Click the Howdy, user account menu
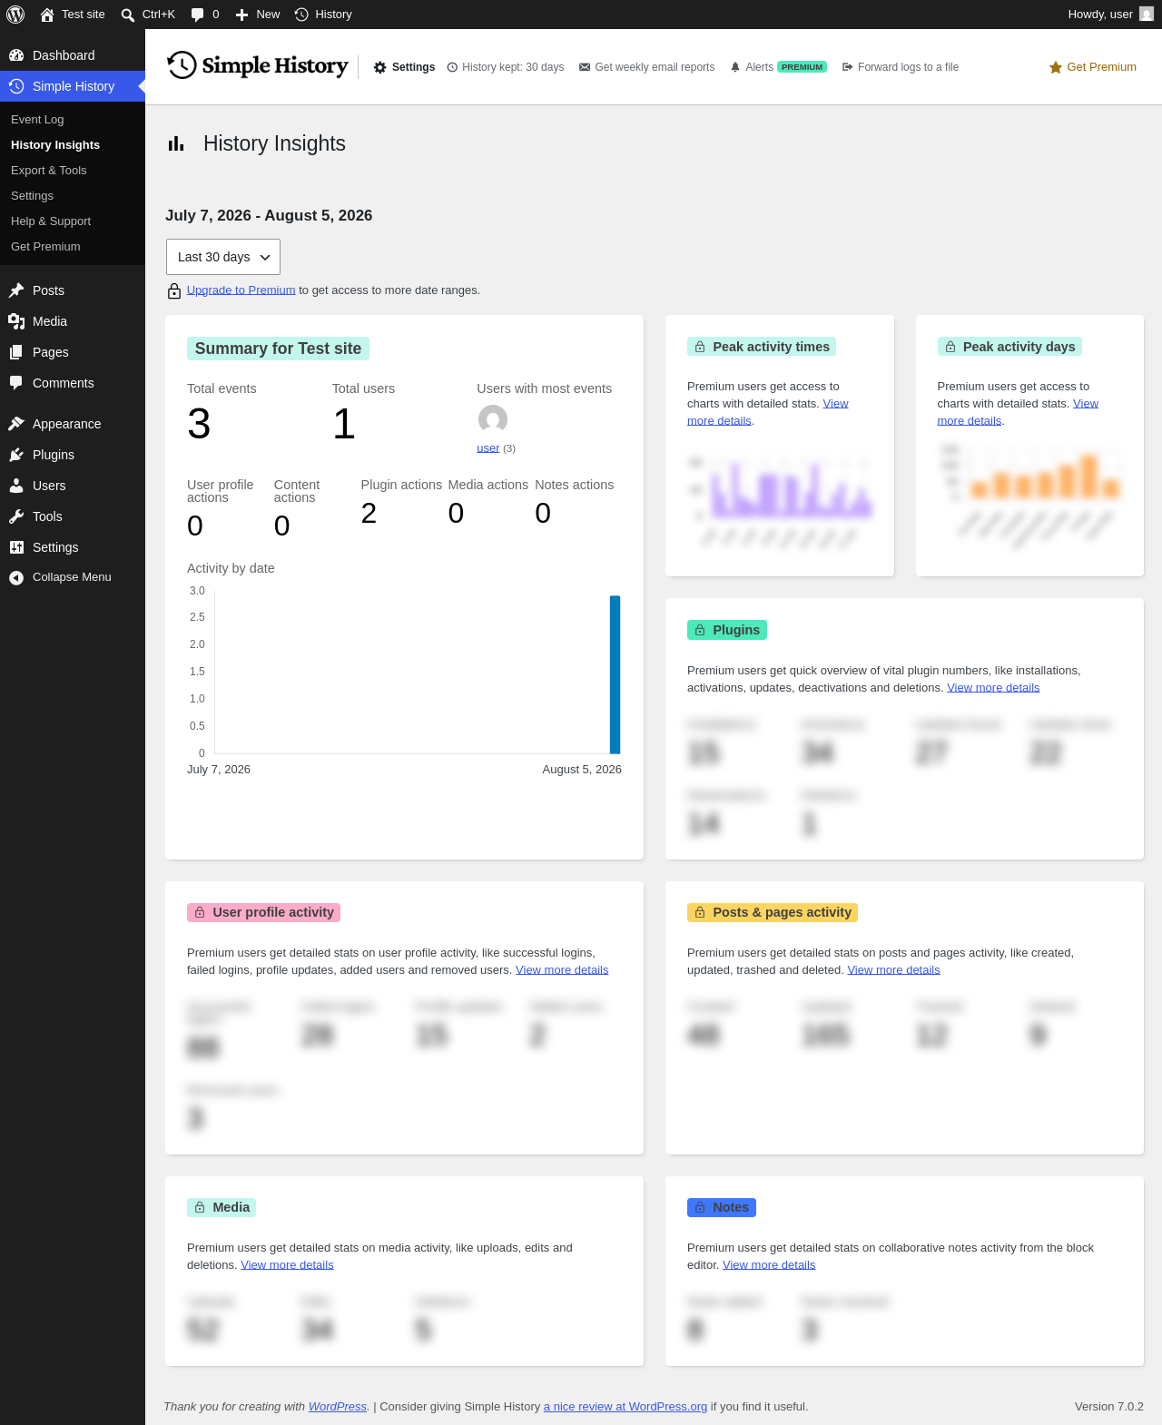 click(x=1110, y=15)
